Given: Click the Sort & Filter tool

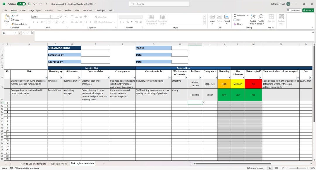Looking at the screenshot, I should coord(253,19).
